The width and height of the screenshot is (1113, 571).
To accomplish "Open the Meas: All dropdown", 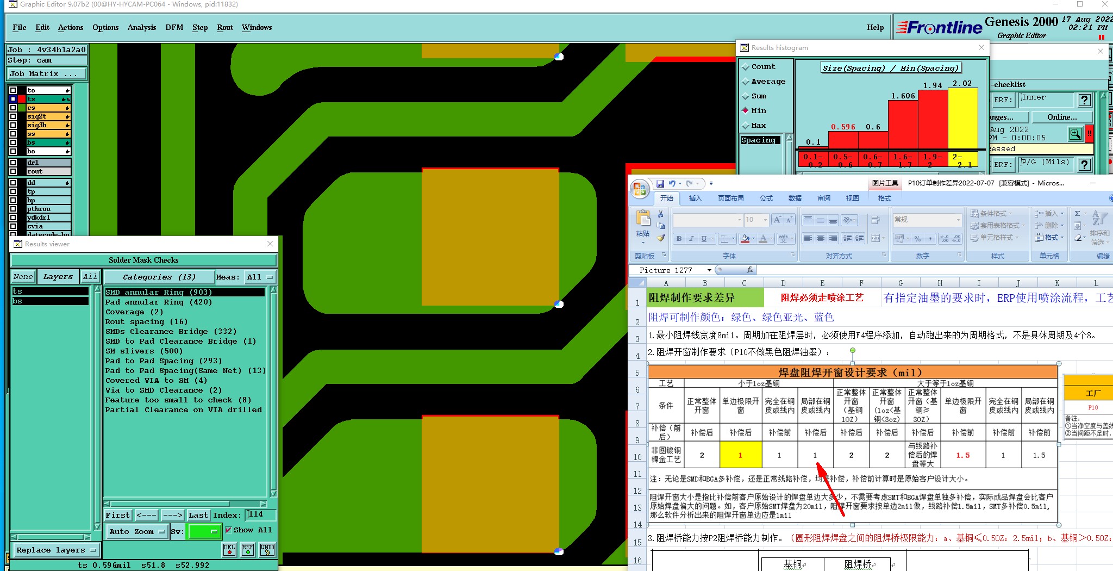I will coord(260,277).
